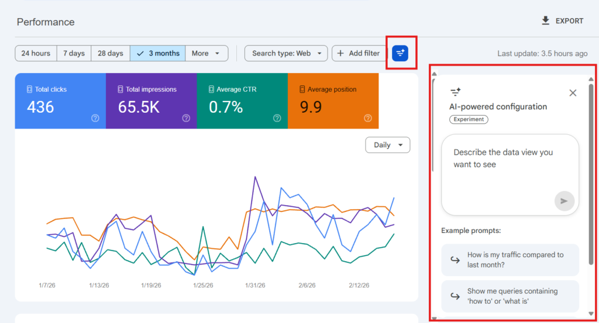599x323 pixels.
Task: Click help icon on Average position card
Action: [368, 118]
